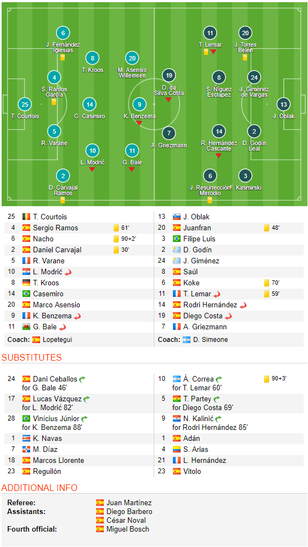Click Welsh flag next to G. Bale
This screenshot has width=308, height=547.
26,327
